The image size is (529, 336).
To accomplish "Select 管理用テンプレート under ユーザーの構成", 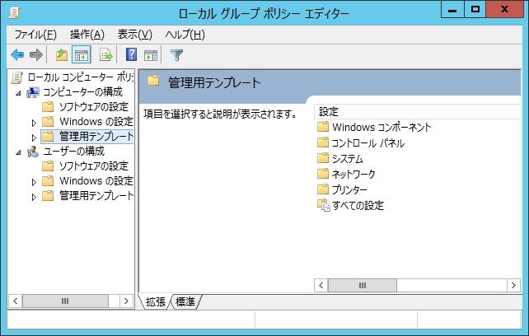I will pos(96,196).
